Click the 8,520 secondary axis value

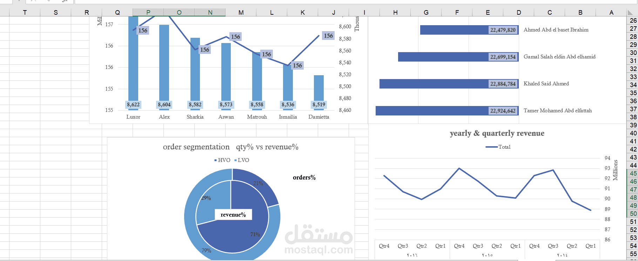point(345,75)
